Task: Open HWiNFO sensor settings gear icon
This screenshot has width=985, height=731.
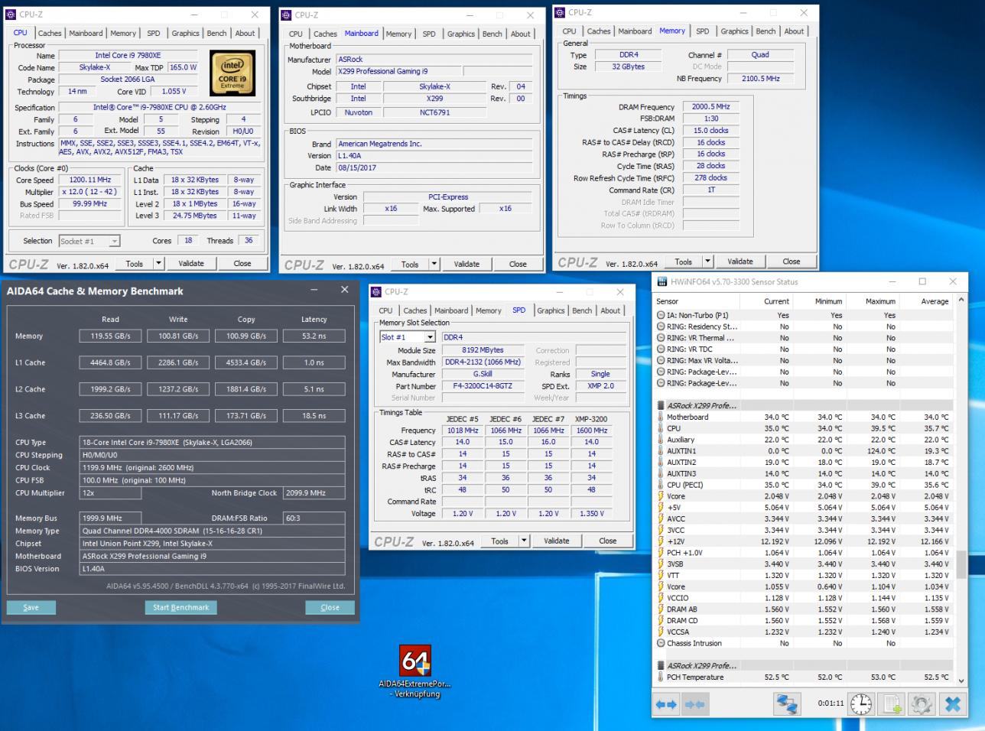Action: coord(922,703)
